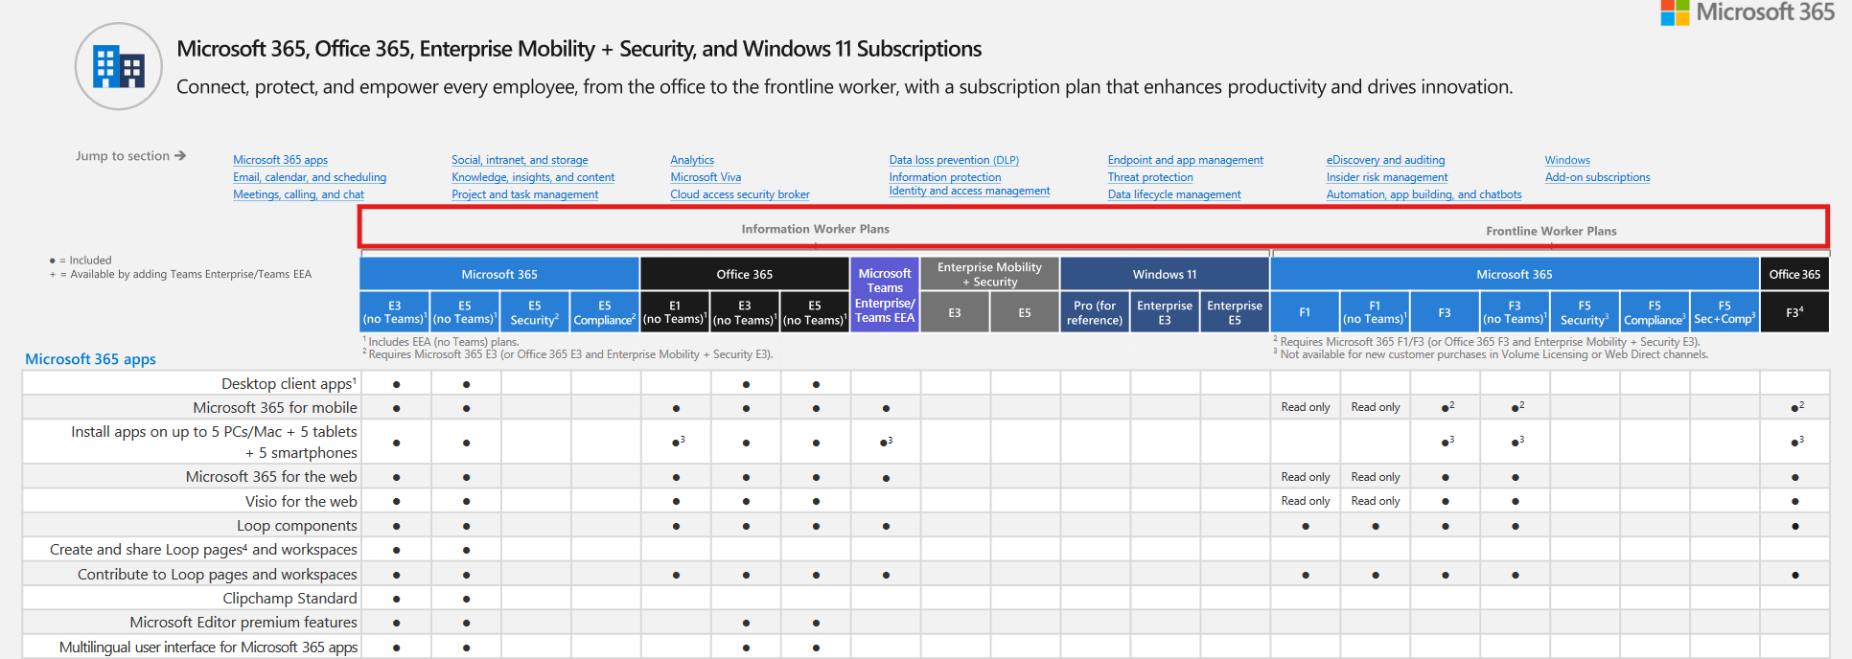Select the Enterprise Mobility + Security header
Image resolution: width=1852 pixels, height=659 pixels.
coord(989,274)
